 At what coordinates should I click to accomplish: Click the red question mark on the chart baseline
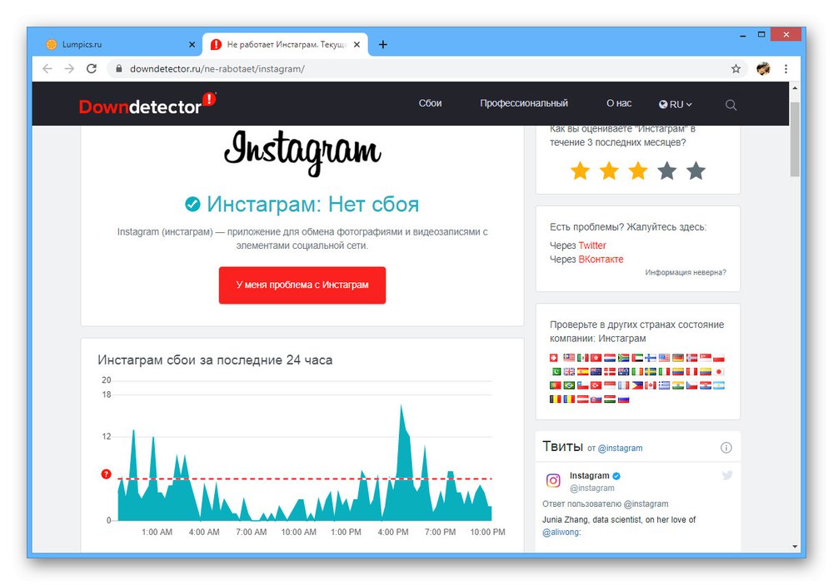(x=107, y=474)
